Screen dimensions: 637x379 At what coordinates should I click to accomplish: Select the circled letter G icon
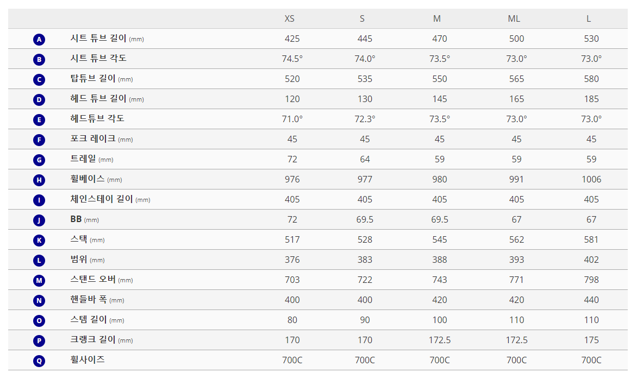coord(39,160)
